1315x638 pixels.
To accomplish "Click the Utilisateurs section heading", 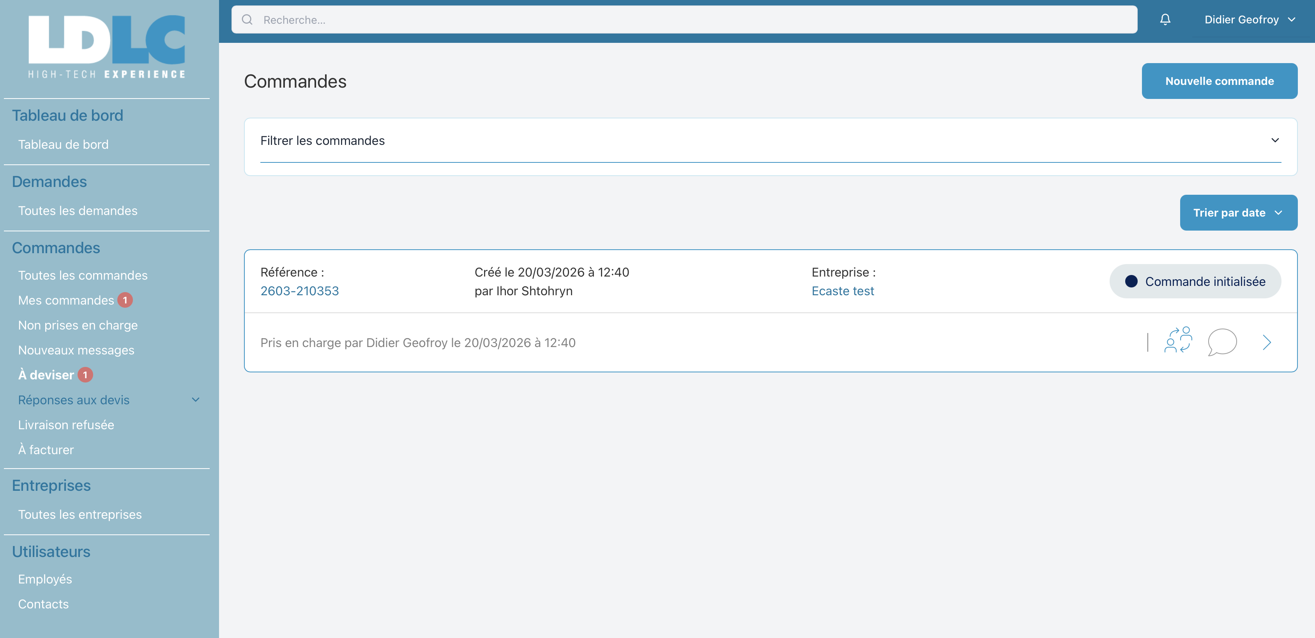I will 51,552.
